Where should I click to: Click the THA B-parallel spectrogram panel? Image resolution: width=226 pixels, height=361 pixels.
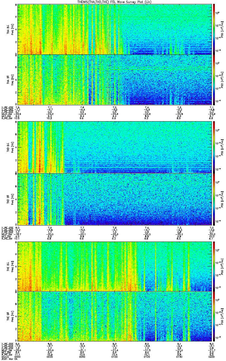pyautogui.click(x=115, y=79)
